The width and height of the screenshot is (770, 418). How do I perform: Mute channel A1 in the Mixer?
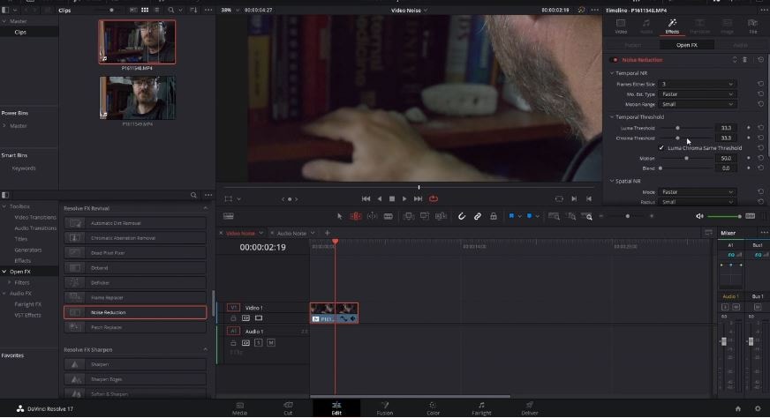pos(736,307)
